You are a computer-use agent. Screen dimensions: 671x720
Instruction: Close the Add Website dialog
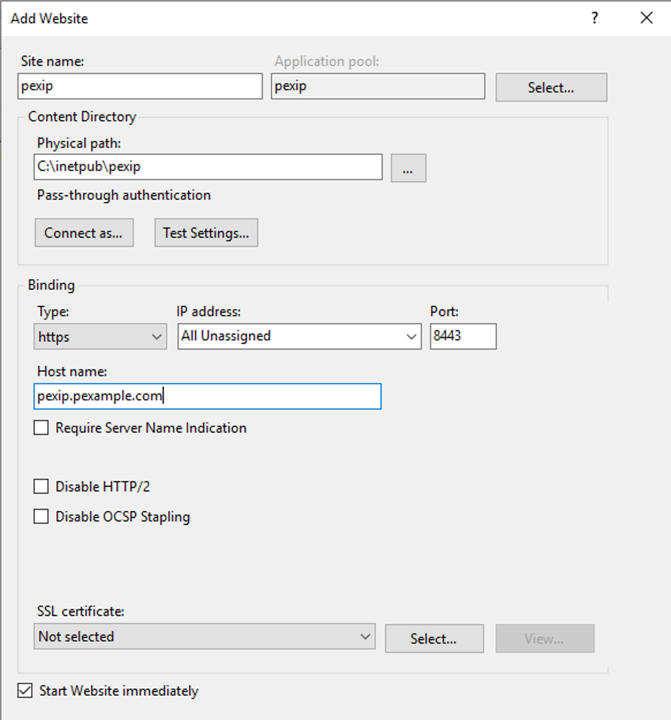(x=646, y=18)
